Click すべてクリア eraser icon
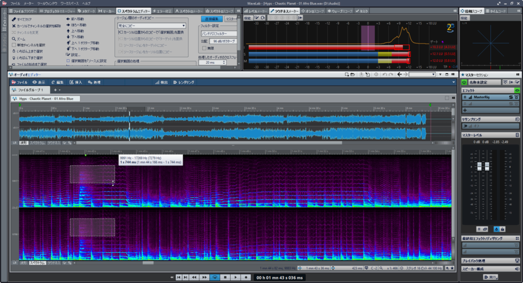This screenshot has width=523, height=283. 14,19
